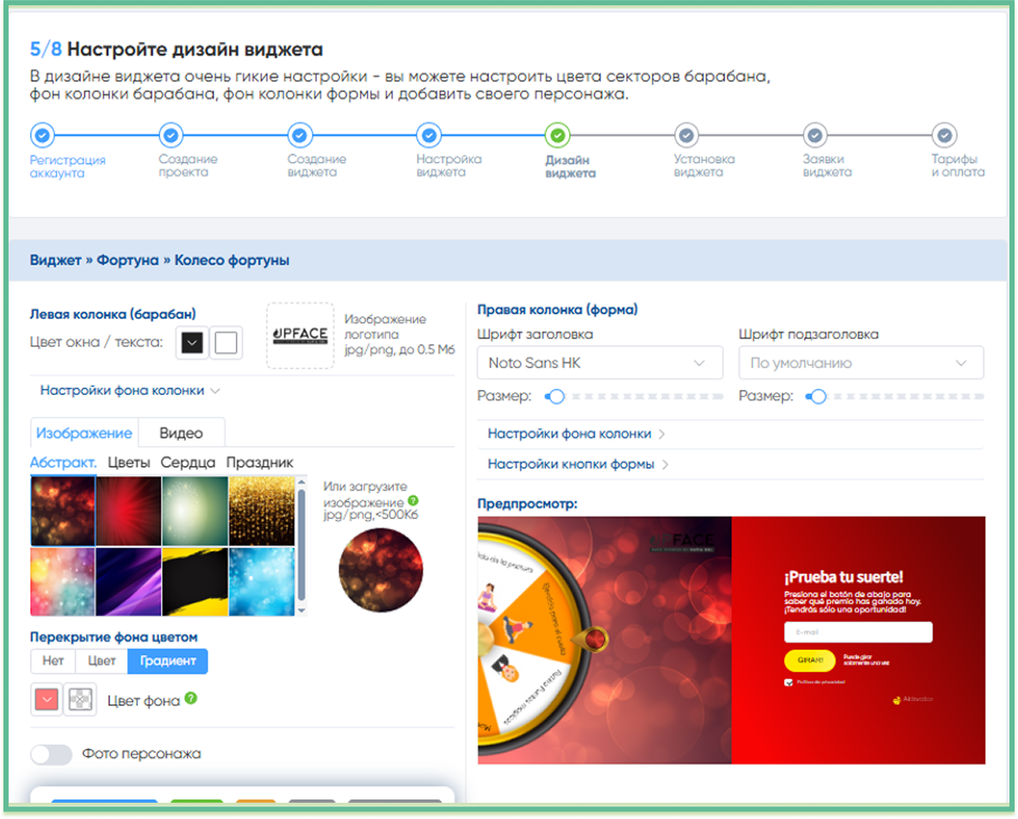
Task: Toggle the Фото персонажа switch
Action: (51, 754)
